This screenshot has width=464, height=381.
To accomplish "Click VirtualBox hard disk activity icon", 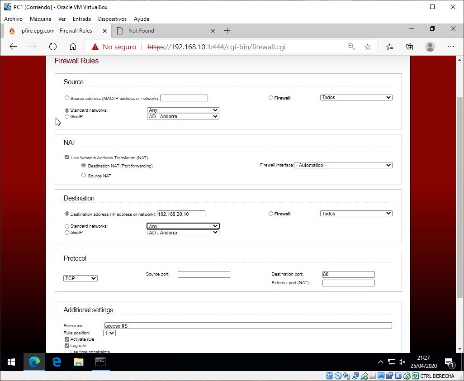I will (x=329, y=376).
